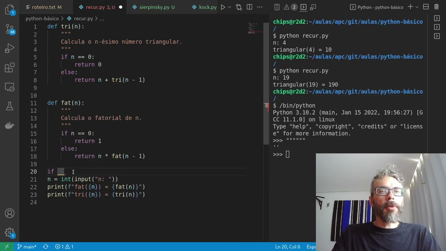Expand the breadcrumb ellipsis symbol list
Image resolution: width=446 pixels, height=251 pixels.
(102, 18)
